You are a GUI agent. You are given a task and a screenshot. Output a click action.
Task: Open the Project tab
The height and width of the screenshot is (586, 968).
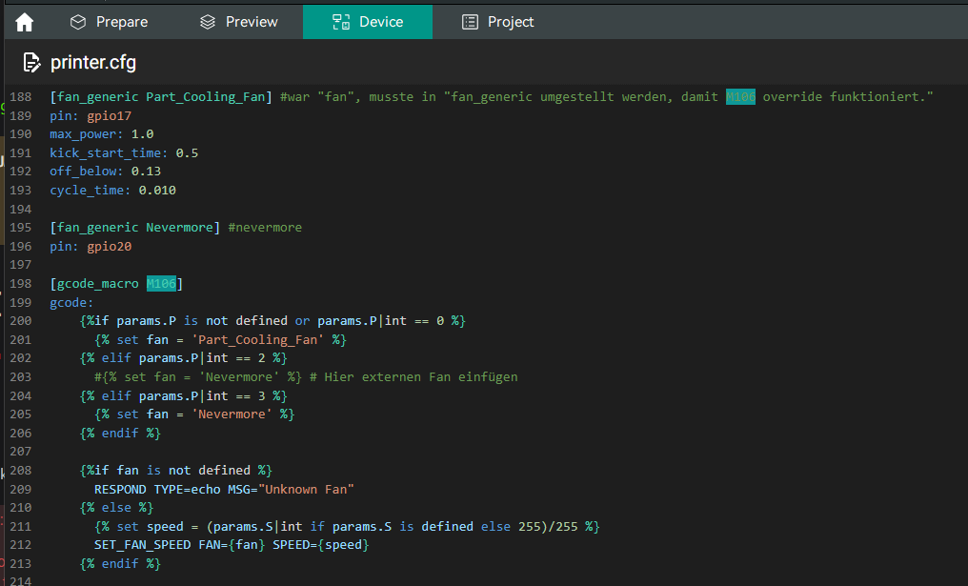click(x=497, y=22)
